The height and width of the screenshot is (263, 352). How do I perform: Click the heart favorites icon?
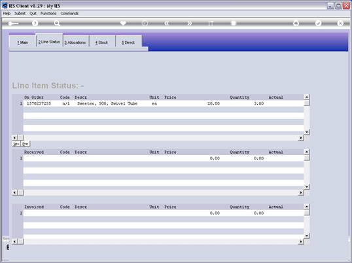(123, 23)
